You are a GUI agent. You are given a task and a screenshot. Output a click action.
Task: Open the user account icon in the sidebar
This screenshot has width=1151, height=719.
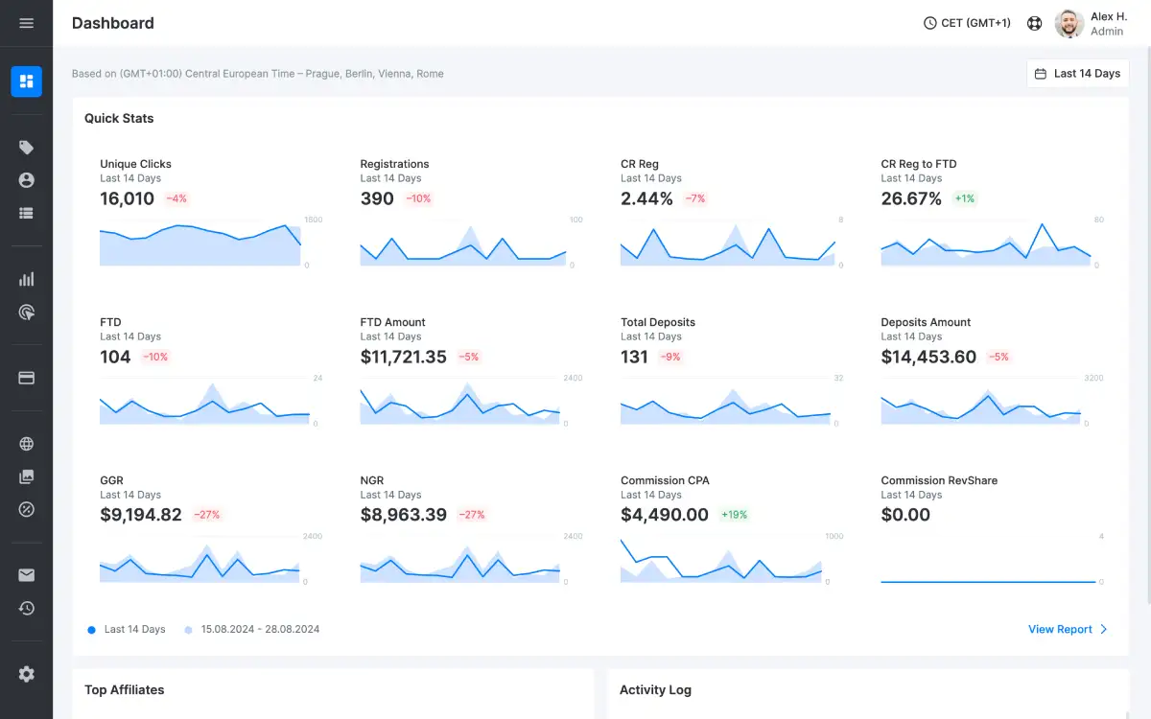[x=26, y=180]
